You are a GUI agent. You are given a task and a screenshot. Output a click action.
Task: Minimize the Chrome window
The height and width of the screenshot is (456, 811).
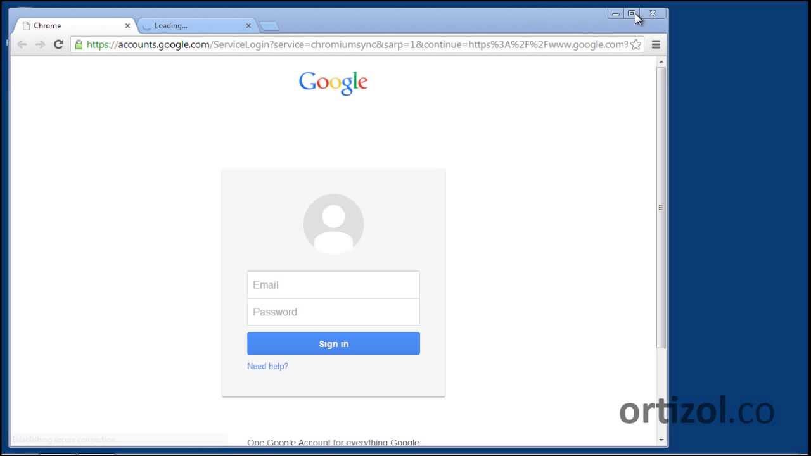pyautogui.click(x=615, y=14)
